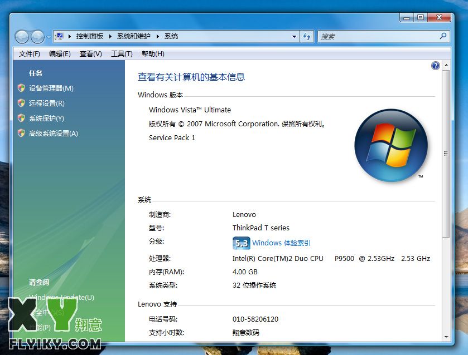Click the 010-58206120 phone number
The height and width of the screenshot is (355, 468).
[255, 319]
